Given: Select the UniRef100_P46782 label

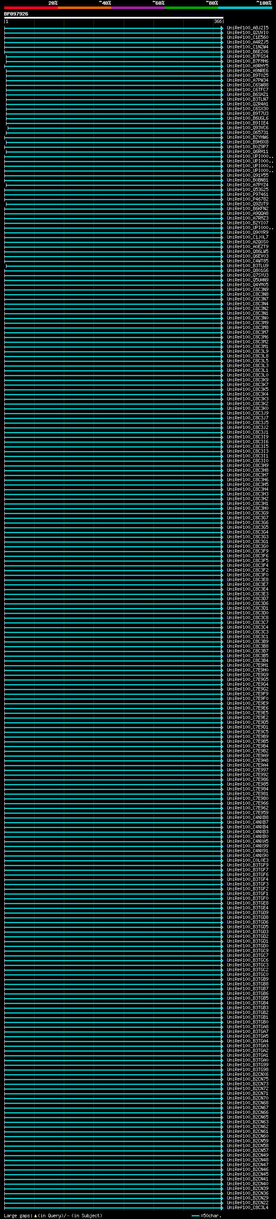Looking at the screenshot, I should [x=248, y=199].
